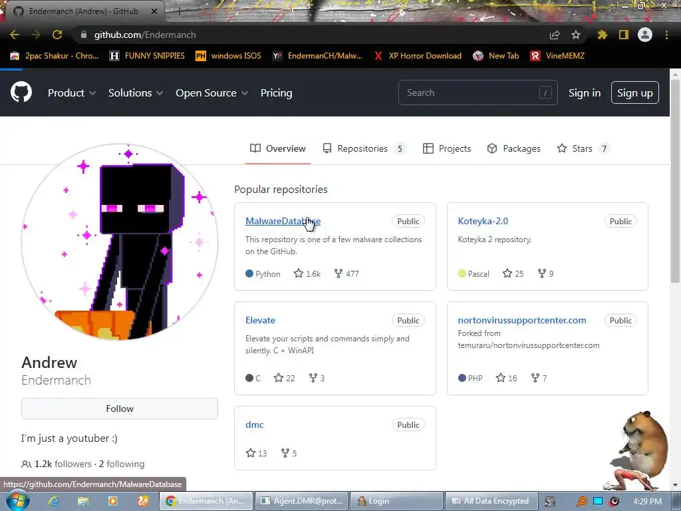Bookmark page with the star icon
This screenshot has width=681, height=511.
[x=576, y=35]
